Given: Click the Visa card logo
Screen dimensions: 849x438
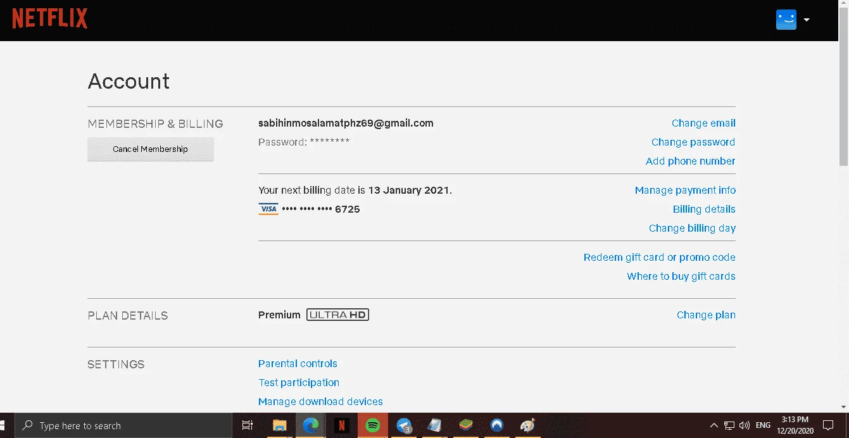Looking at the screenshot, I should tap(268, 209).
